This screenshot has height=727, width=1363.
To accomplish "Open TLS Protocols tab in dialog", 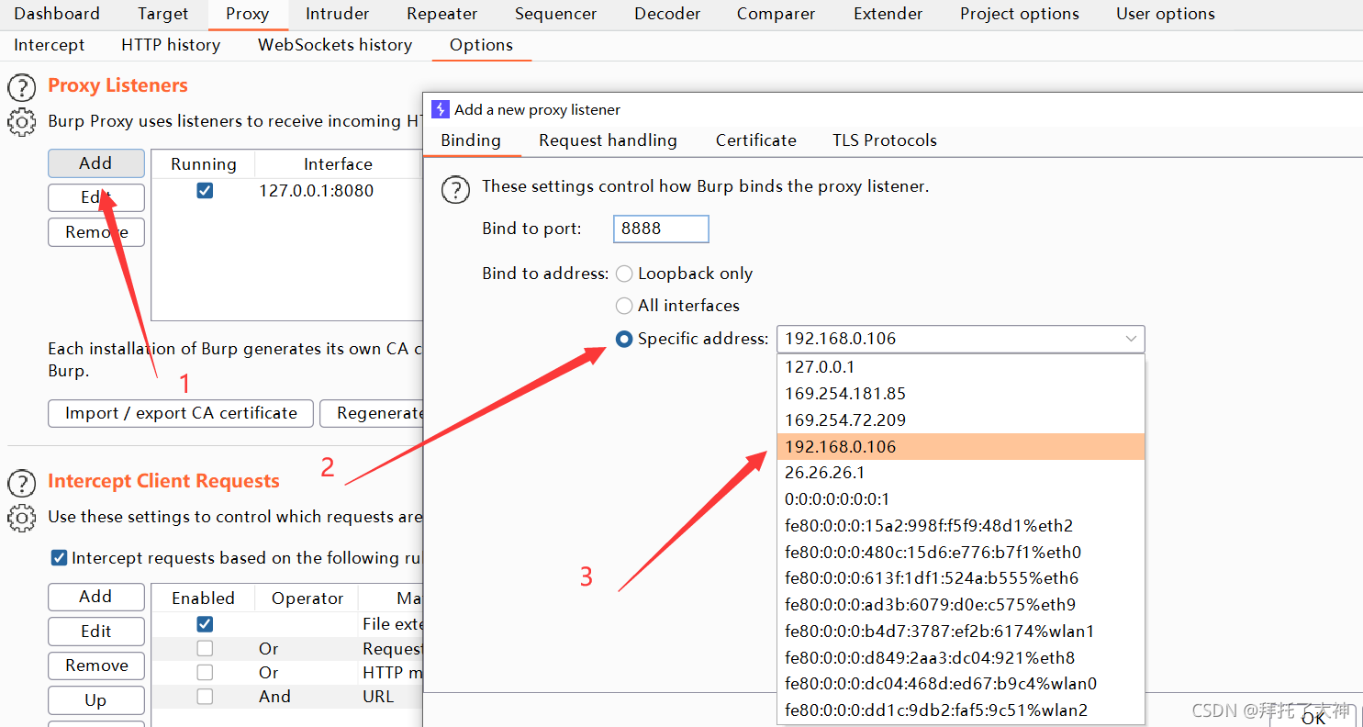I will (x=885, y=140).
